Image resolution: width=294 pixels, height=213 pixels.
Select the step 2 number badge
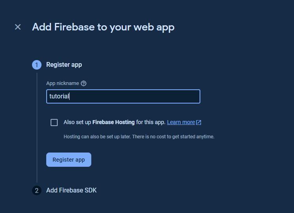click(37, 190)
